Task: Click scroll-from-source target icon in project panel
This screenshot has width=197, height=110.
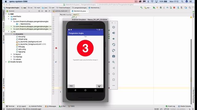Action: (x=39, y=11)
